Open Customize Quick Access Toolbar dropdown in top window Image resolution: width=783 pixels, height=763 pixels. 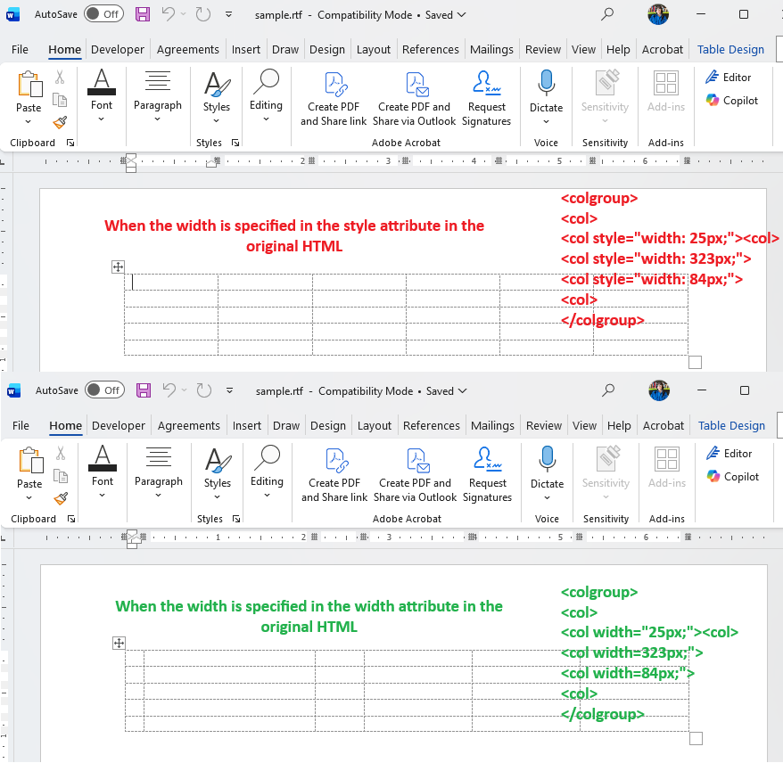[x=228, y=15]
